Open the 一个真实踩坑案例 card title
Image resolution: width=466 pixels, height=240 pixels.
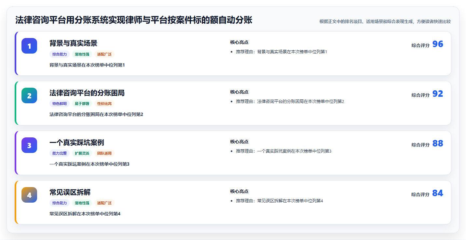[x=77, y=143]
